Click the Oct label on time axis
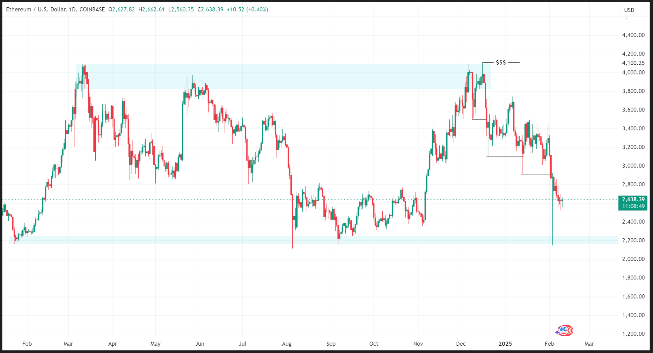 [374, 344]
